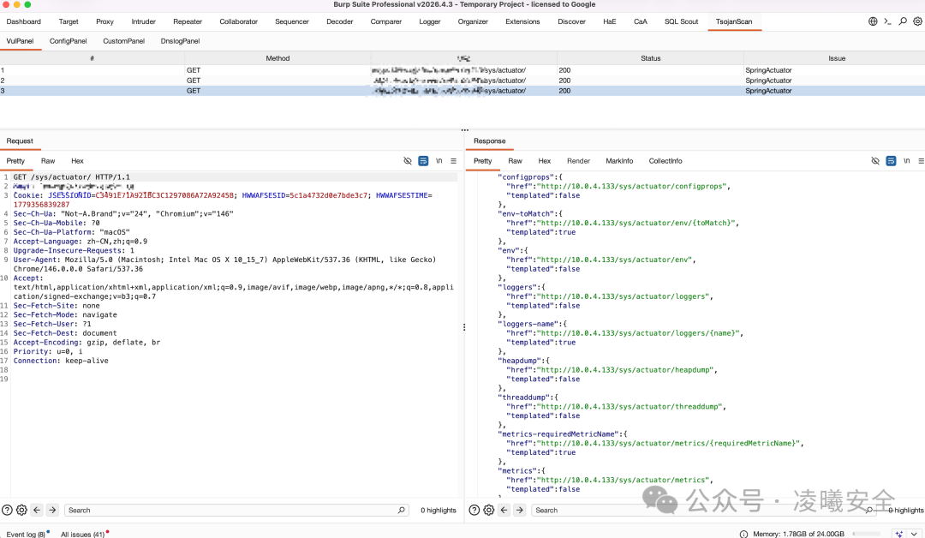925x538 pixels.
Task: Open Burp settings gear in top bar
Action: (x=917, y=21)
